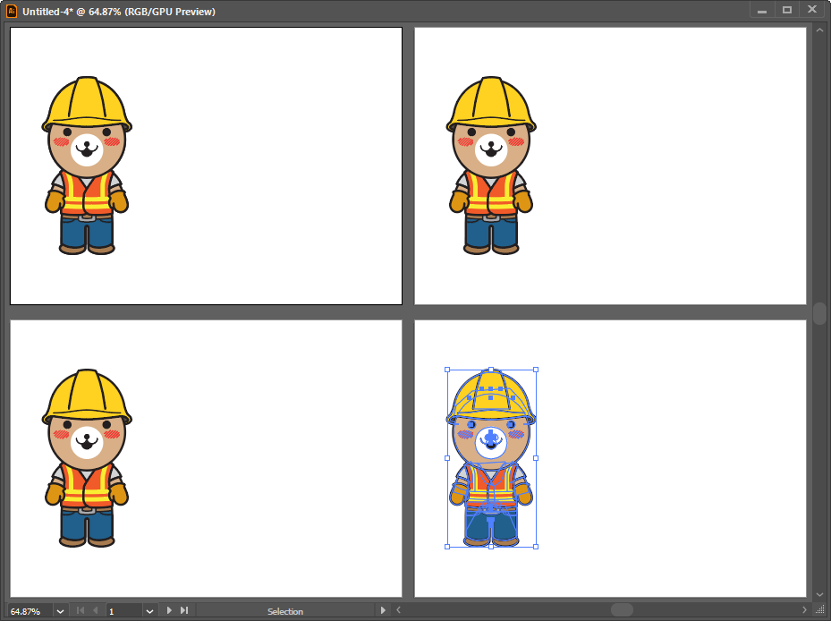The height and width of the screenshot is (621, 831).
Task: Click the 64.87% zoom field
Action: click(30, 611)
